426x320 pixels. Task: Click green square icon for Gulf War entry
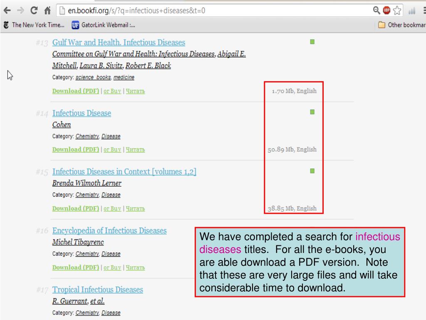point(312,42)
